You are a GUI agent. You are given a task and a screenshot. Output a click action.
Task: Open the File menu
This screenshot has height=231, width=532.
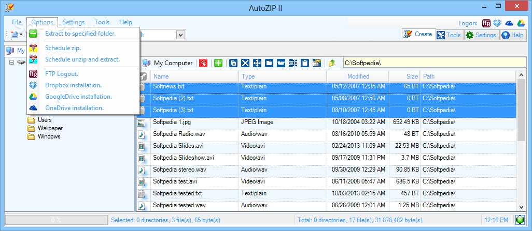17,22
